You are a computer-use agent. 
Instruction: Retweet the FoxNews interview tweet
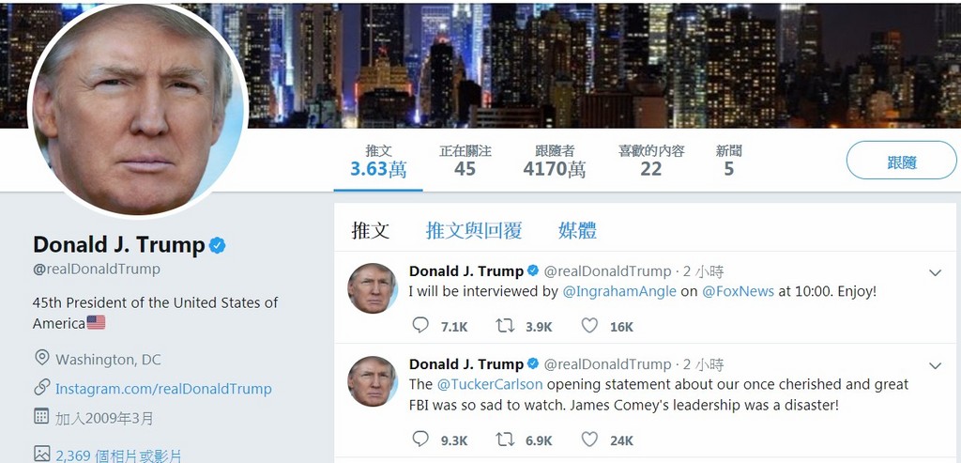point(505,325)
